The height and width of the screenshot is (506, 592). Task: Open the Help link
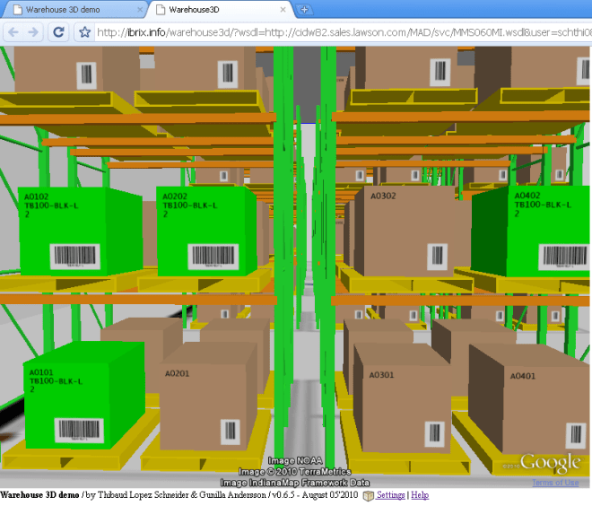420,495
